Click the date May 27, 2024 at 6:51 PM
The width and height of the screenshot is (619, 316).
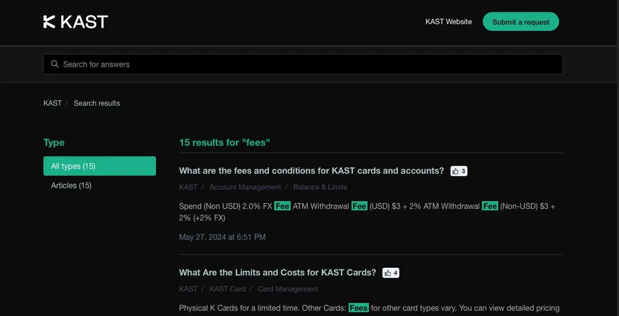[x=222, y=237]
